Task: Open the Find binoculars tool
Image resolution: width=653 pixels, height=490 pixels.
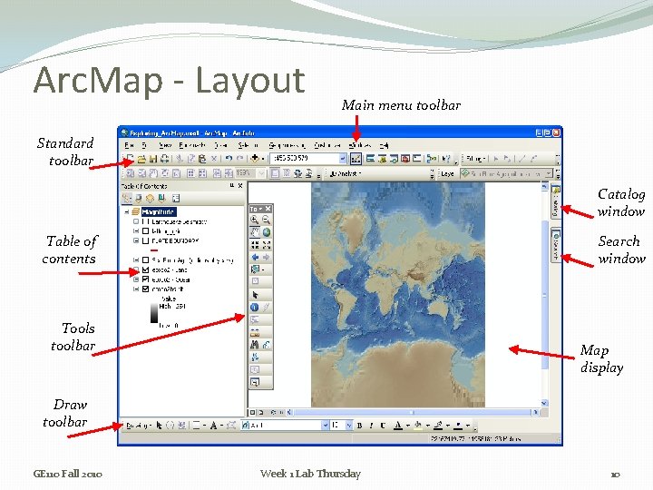Action: [x=255, y=345]
